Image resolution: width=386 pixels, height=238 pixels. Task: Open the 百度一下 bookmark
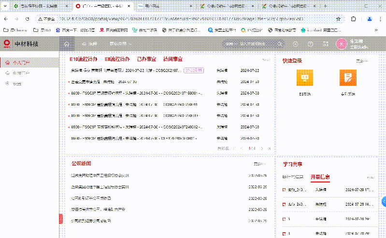click(x=75, y=30)
